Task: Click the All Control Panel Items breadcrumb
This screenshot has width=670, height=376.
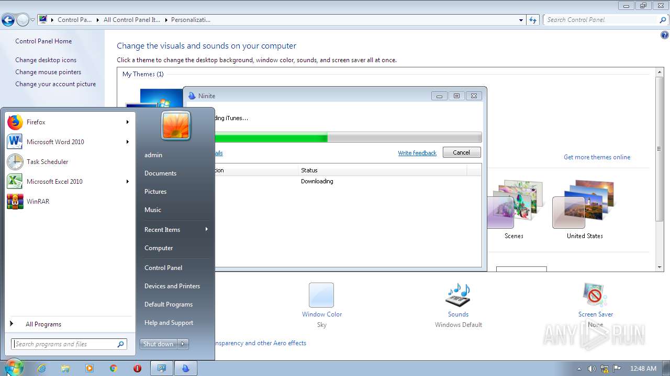Action: (x=131, y=20)
